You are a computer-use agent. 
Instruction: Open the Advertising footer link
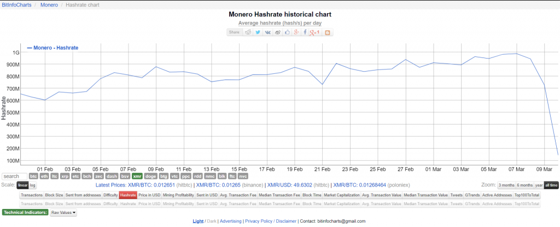[x=231, y=221]
